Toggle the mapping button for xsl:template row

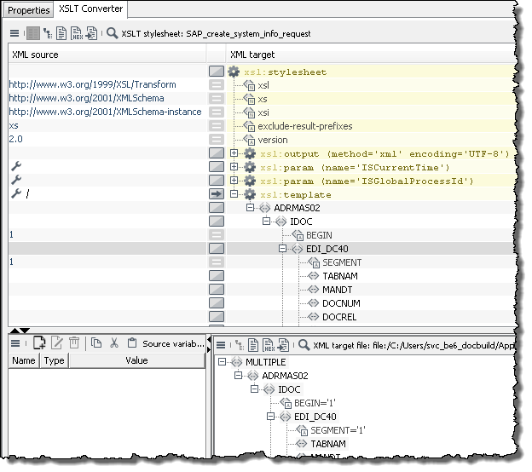point(217,194)
